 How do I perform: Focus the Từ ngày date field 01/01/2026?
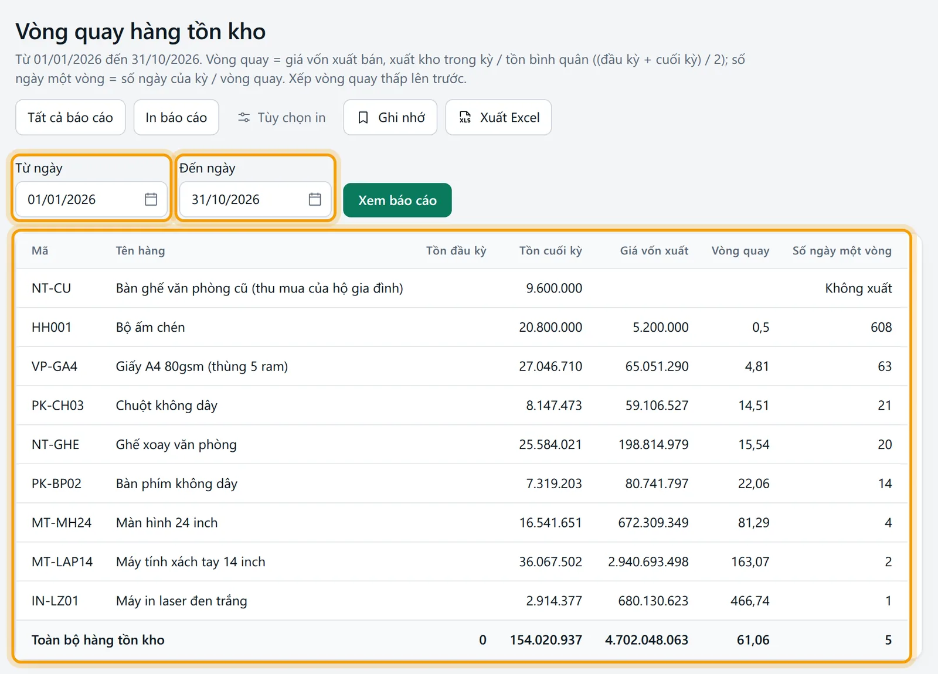pyautogui.click(x=91, y=199)
